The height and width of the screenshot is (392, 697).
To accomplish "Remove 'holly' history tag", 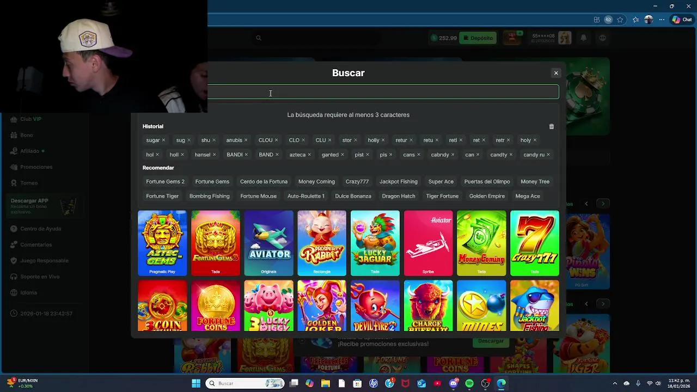I will (x=383, y=140).
